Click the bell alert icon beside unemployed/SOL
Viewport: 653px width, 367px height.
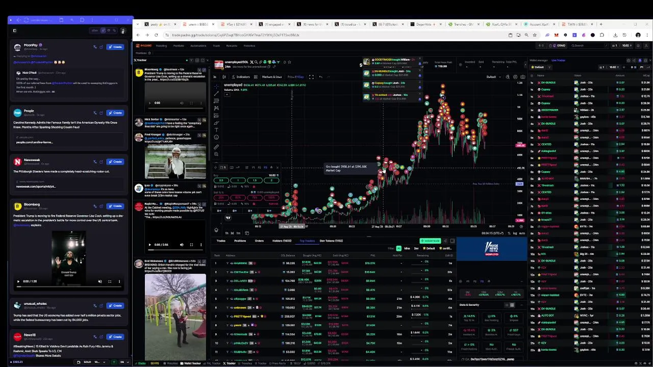(x=285, y=62)
